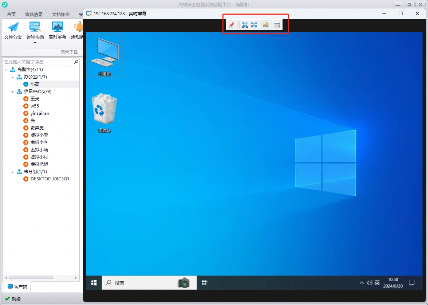Select the client yinsairan
This screenshot has height=305, width=428.
[x=40, y=113]
